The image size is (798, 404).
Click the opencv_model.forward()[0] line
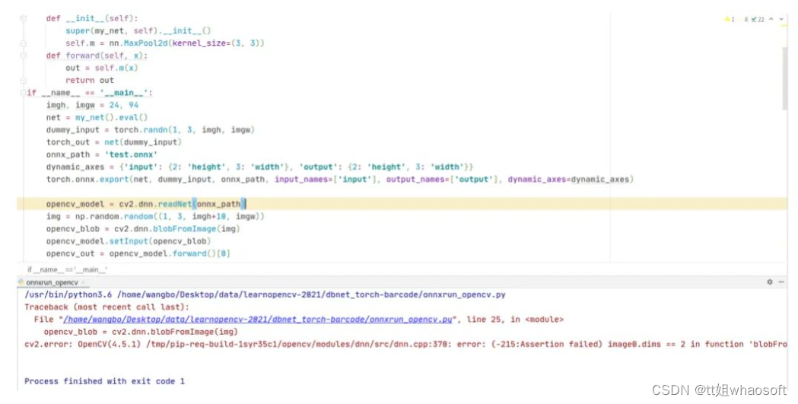pos(138,253)
